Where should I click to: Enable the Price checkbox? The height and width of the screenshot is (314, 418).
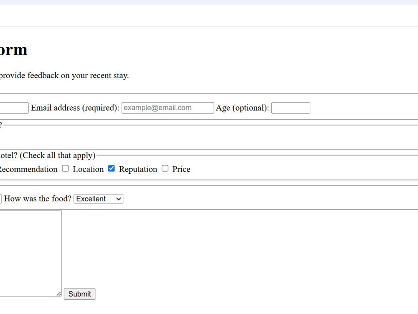click(x=165, y=168)
